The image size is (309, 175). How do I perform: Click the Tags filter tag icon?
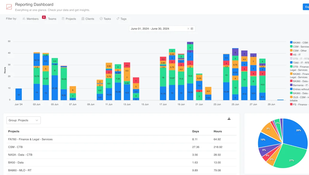(x=118, y=19)
